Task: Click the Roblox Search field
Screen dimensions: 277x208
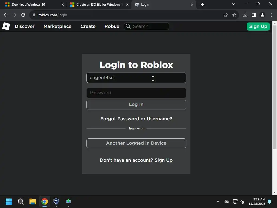Action: click(x=146, y=26)
